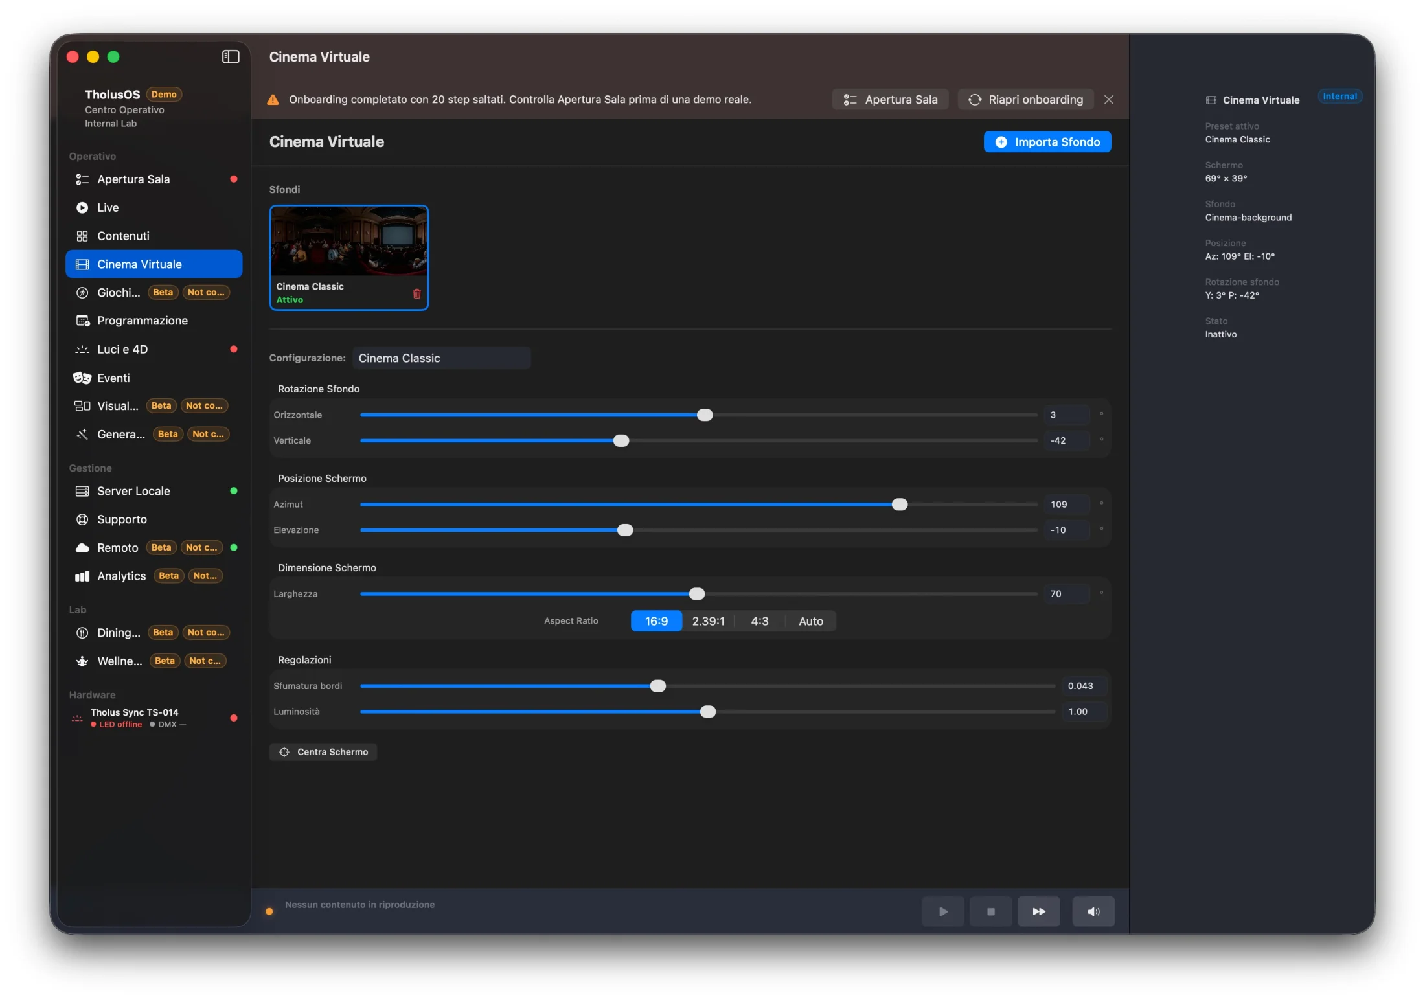The image size is (1425, 1000).
Task: Open Programmazione scheduling section
Action: pos(154,321)
